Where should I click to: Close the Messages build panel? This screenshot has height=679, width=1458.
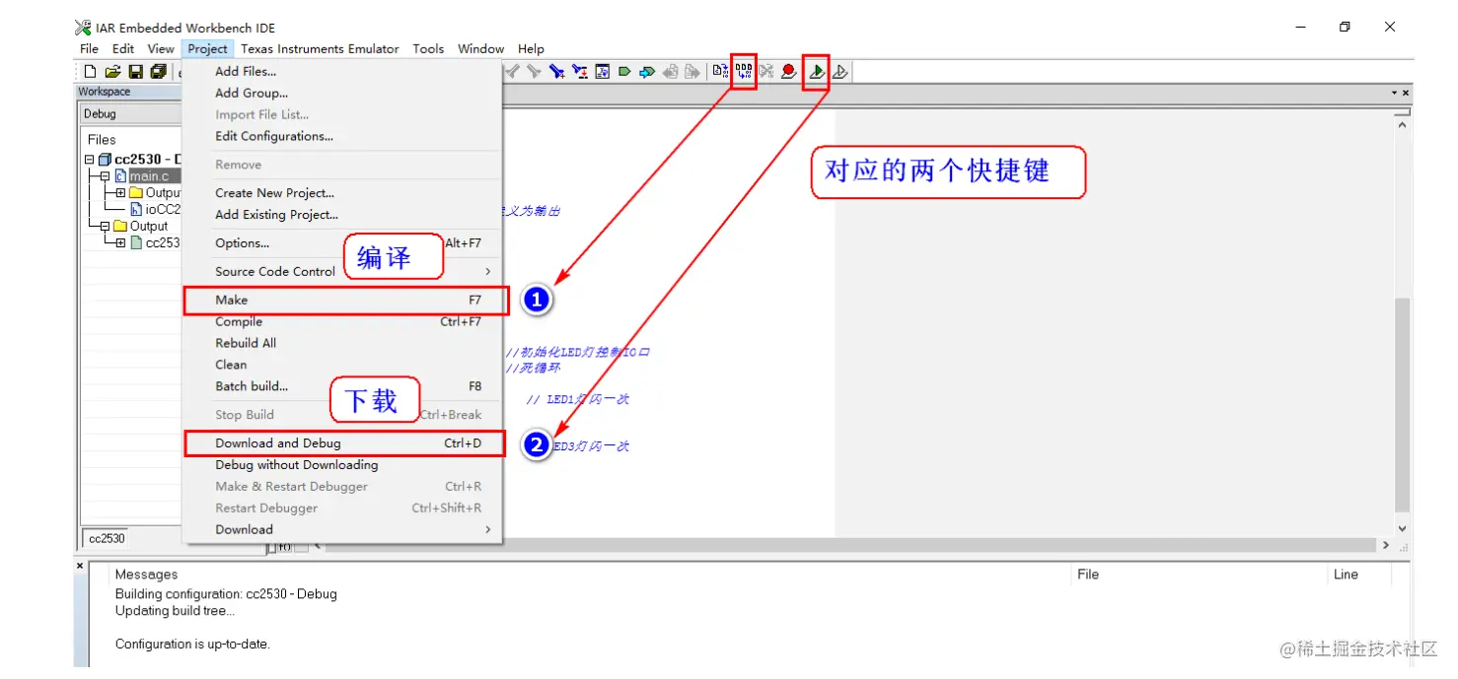click(80, 566)
